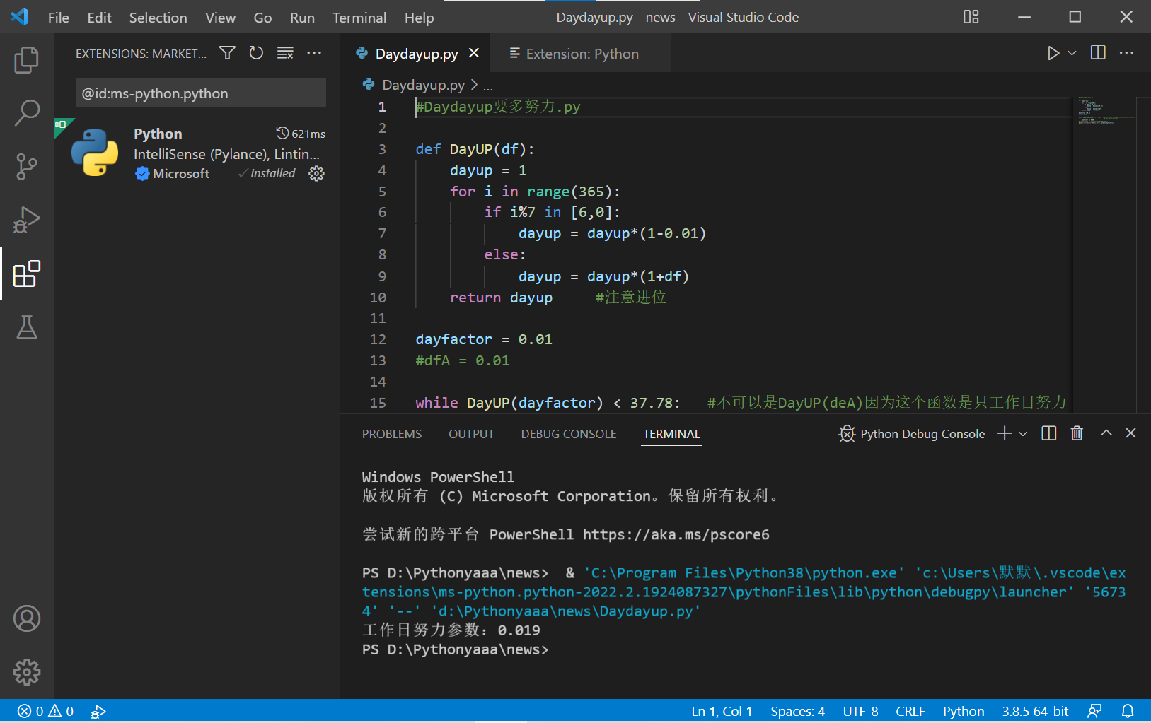
Task: Switch to the DEBUG CONSOLE tab
Action: point(569,434)
